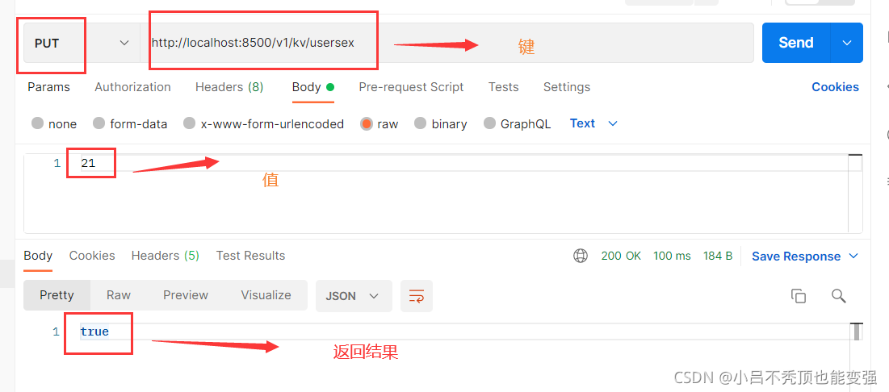Viewport: 889px width, 392px height.
Task: Click the true response value
Action: point(94,332)
